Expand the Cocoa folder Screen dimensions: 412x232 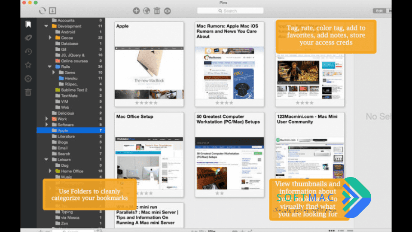[50, 37]
